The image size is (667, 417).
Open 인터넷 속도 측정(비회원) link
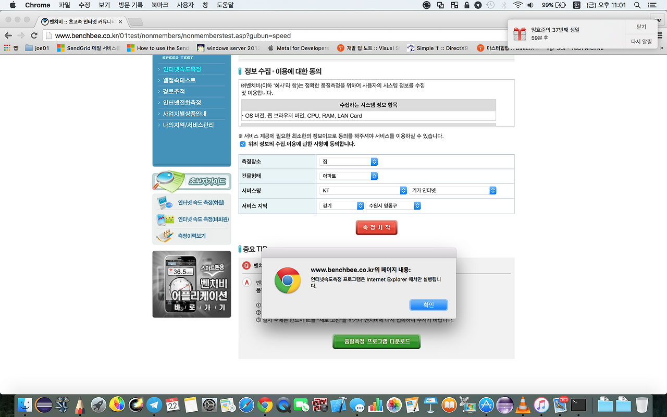(203, 219)
